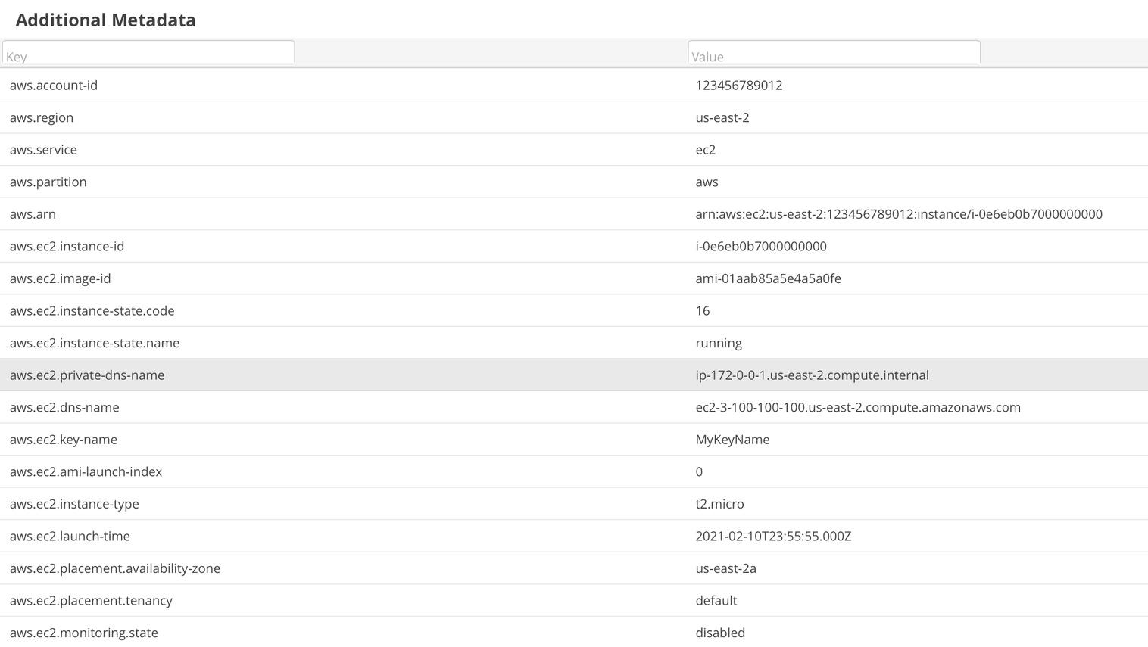Click the value 2021-02-10T23:55:55.000Z
This screenshot has height=647, width=1148.
click(773, 536)
